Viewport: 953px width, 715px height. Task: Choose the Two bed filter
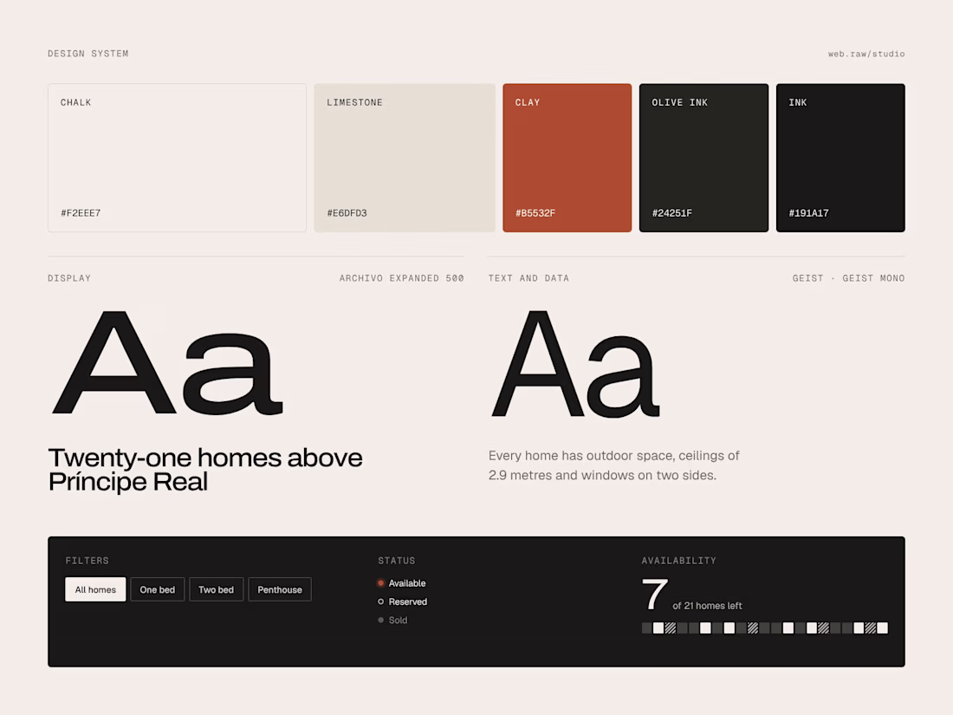click(x=217, y=589)
